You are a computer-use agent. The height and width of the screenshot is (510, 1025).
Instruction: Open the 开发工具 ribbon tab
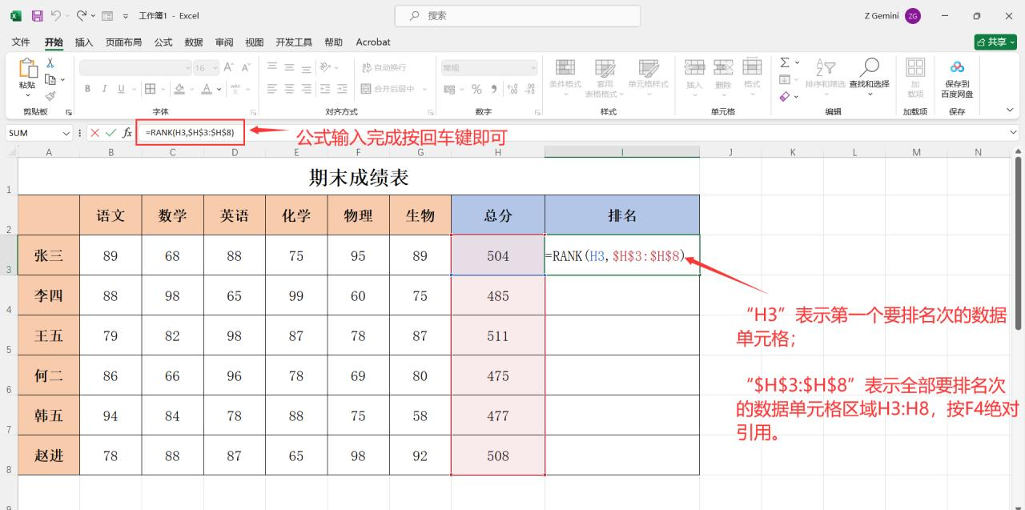tap(294, 42)
